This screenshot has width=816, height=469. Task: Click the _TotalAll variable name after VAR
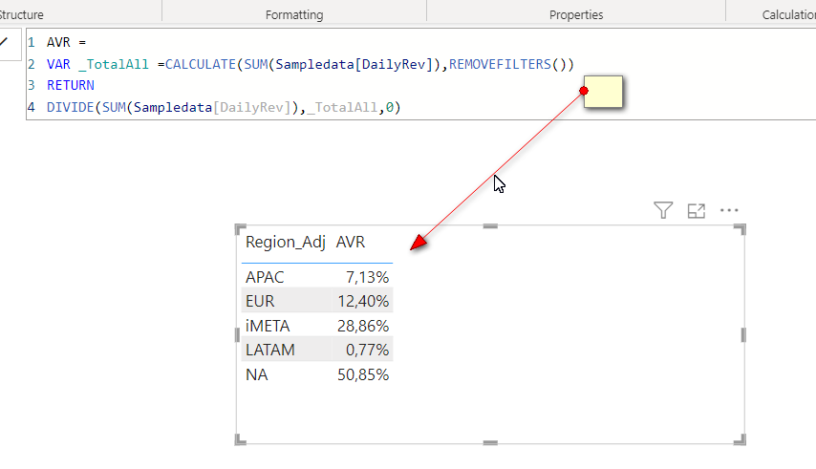point(114,64)
